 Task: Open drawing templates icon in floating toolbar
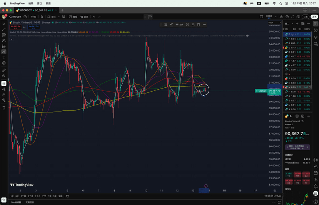point(166,25)
